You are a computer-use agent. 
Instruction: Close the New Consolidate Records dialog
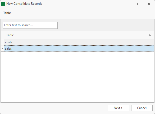pos(149,4)
